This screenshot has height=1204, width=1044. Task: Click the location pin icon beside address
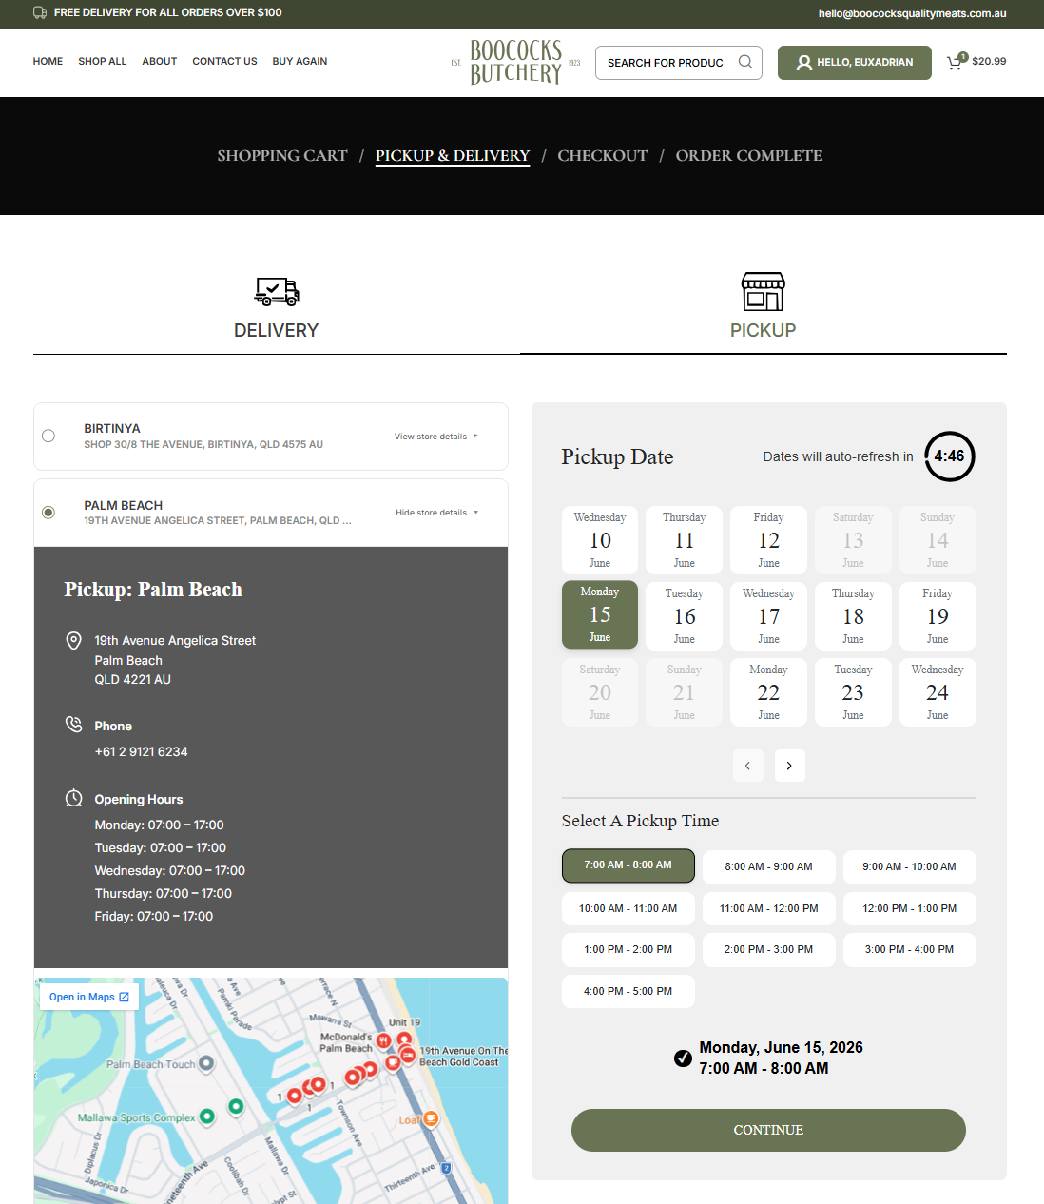(73, 641)
